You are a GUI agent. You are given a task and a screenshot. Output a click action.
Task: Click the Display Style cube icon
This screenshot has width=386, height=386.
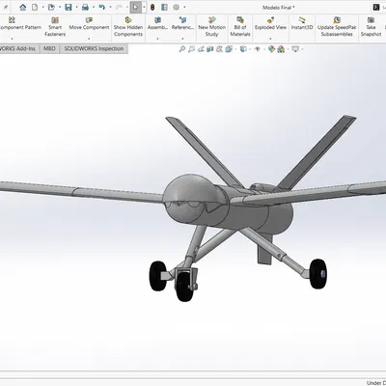[243, 49]
